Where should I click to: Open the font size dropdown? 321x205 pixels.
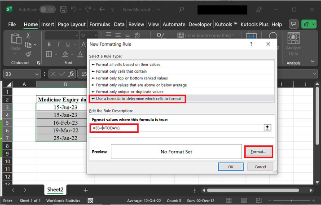[x=96, y=35]
